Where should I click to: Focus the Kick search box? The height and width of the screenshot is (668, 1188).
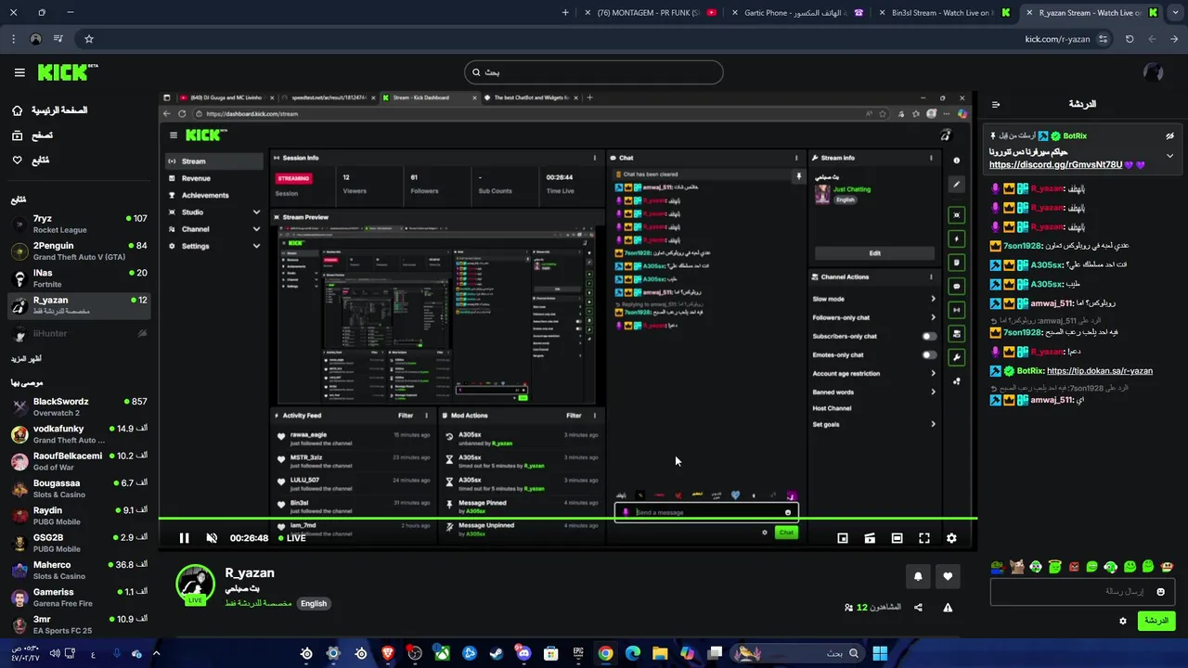(594, 72)
